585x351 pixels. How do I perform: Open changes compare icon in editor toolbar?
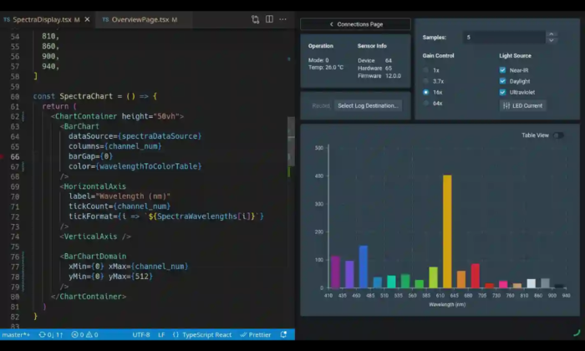(x=255, y=19)
